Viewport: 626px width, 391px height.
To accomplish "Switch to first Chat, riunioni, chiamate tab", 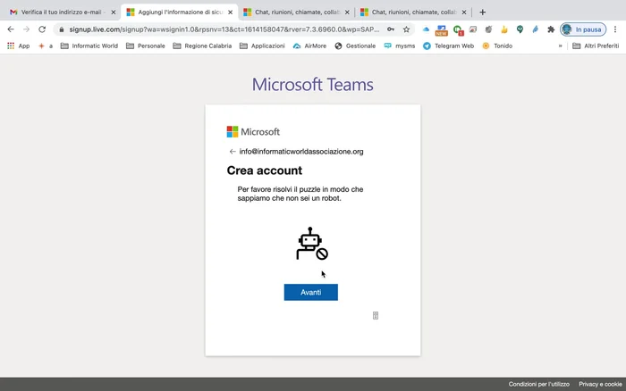I will [297, 12].
